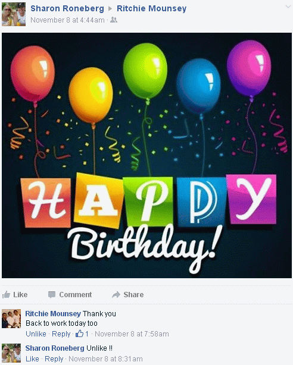The width and height of the screenshot is (293, 365).
Task: Click the comment timestamp November 8 at 8:31am
Action: point(105,358)
